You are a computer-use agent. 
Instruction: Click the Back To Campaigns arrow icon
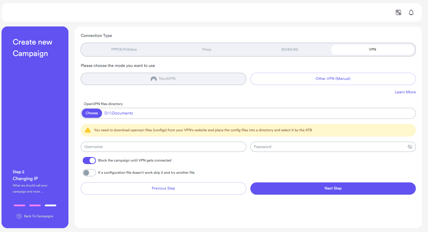point(19,216)
